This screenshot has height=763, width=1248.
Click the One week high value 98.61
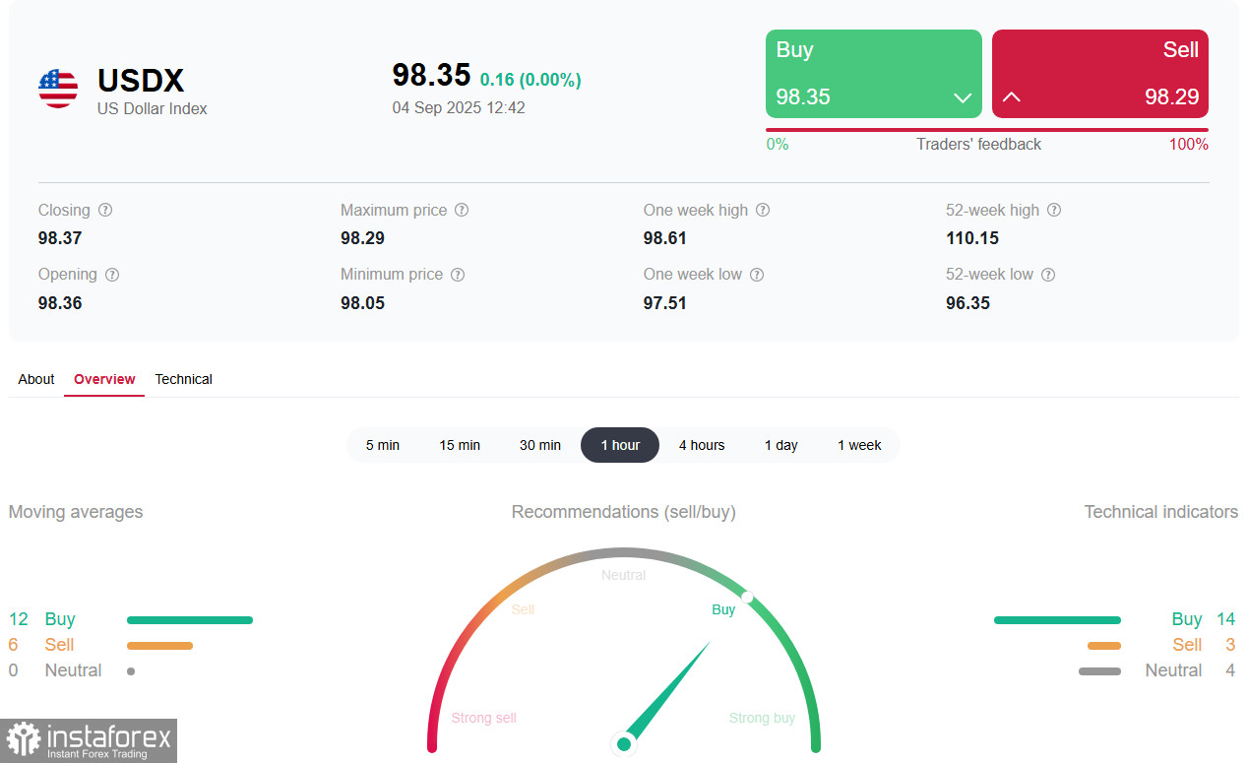(665, 238)
